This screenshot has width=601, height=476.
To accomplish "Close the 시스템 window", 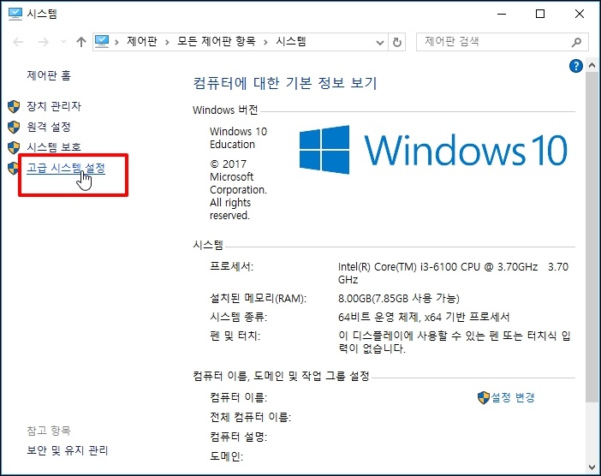I will 580,15.
